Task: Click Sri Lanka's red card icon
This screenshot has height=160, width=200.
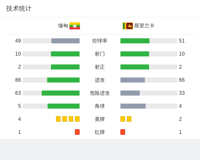Action: point(123,132)
